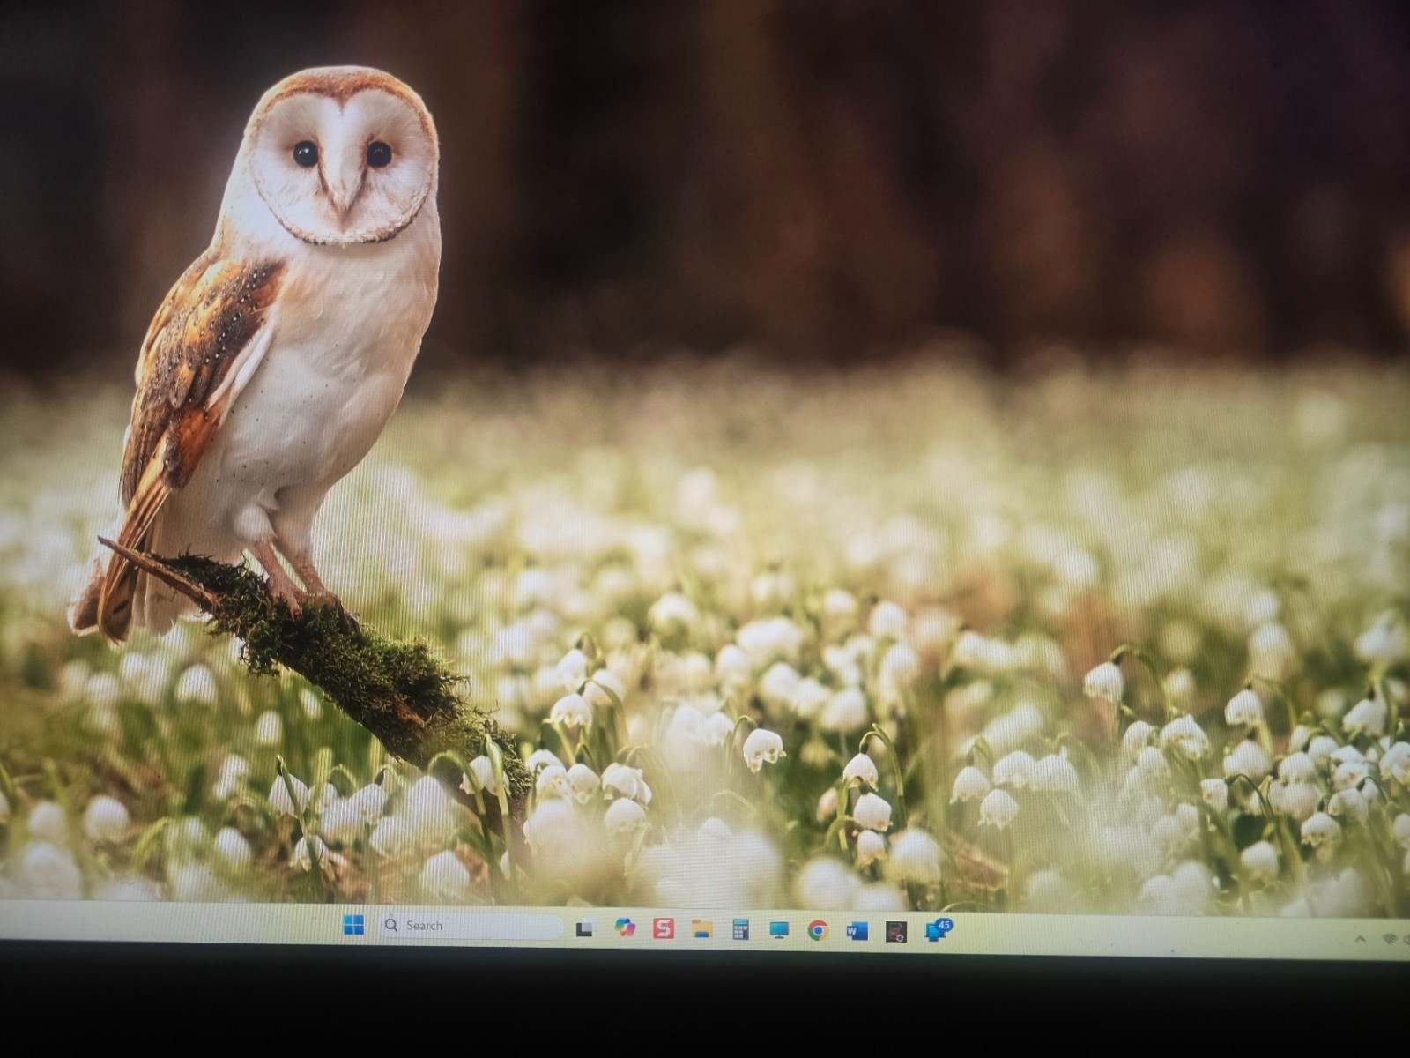Open the dark app icon beside Word

[896, 932]
